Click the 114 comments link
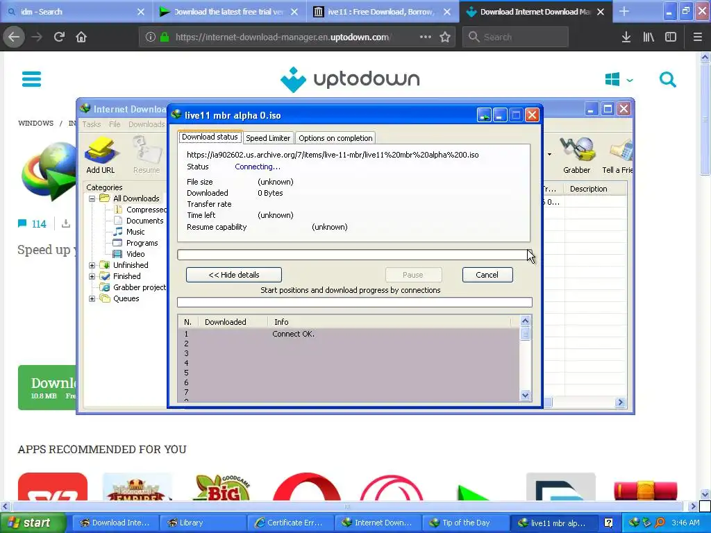 click(x=32, y=224)
